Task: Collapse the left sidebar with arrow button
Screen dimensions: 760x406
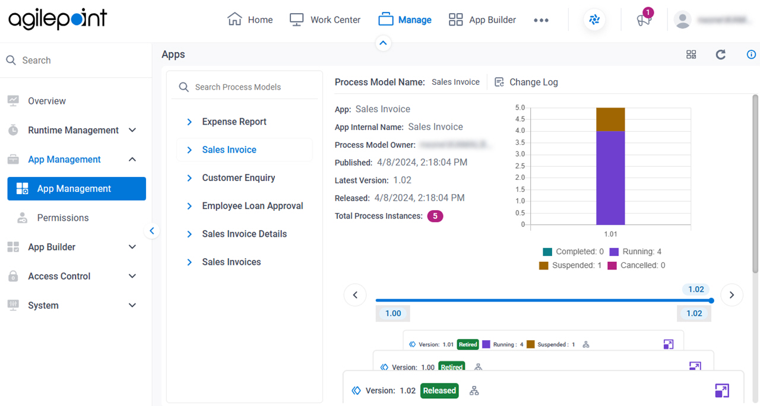Action: pos(152,231)
